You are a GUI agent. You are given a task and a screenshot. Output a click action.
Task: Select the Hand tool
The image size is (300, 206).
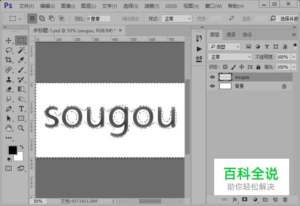pos(8,128)
